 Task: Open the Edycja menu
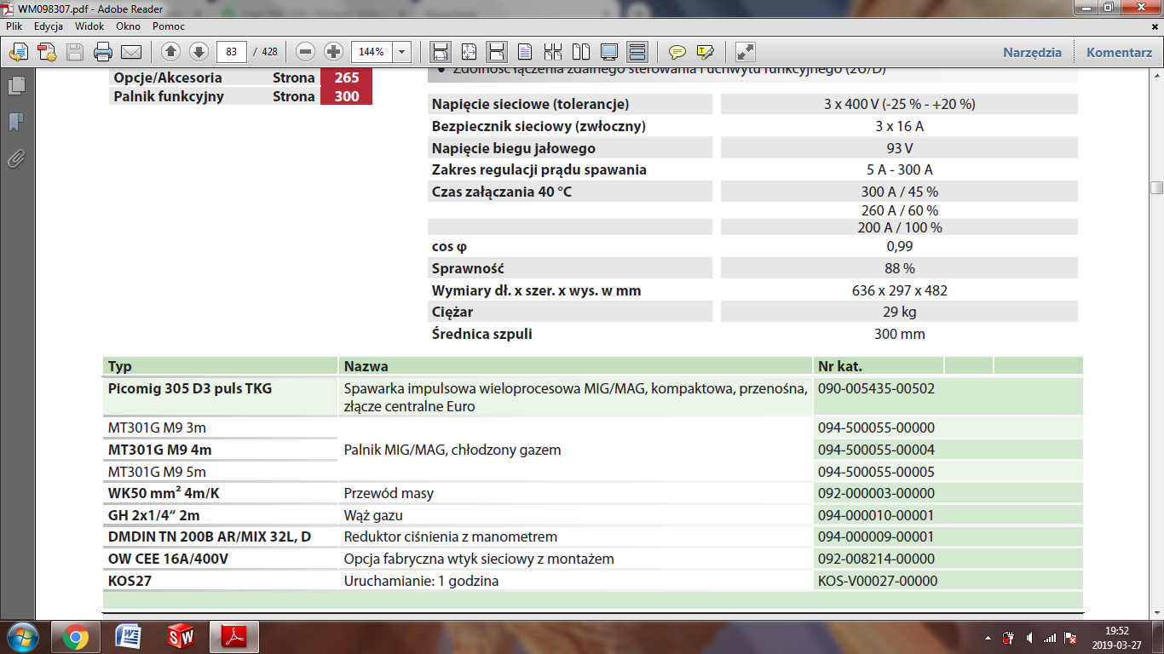click(x=49, y=26)
